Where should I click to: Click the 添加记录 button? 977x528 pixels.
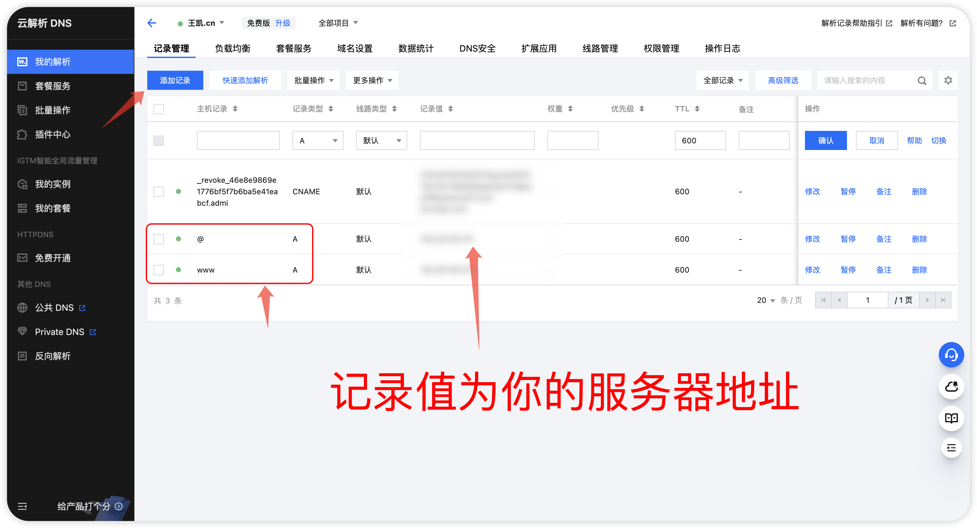(175, 80)
